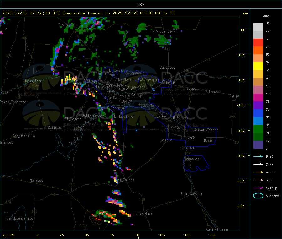
Task: Select the 42 dBZ magenta swatch
Action: (258, 97)
